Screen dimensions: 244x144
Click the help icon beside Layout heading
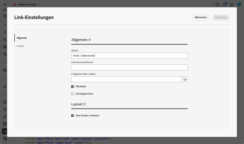84,104
